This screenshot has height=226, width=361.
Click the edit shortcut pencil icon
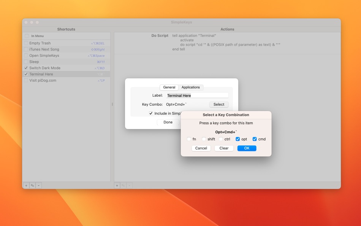coord(32,185)
